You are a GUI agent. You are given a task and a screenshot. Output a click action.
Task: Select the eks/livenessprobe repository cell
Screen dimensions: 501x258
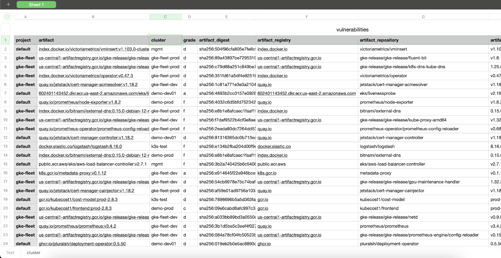[423, 93]
